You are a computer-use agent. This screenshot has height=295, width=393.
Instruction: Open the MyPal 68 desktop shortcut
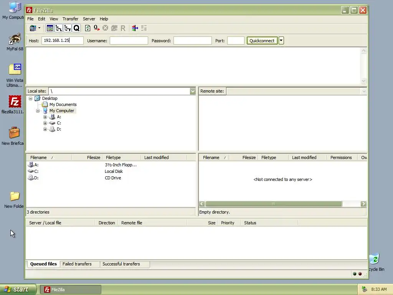pos(15,42)
